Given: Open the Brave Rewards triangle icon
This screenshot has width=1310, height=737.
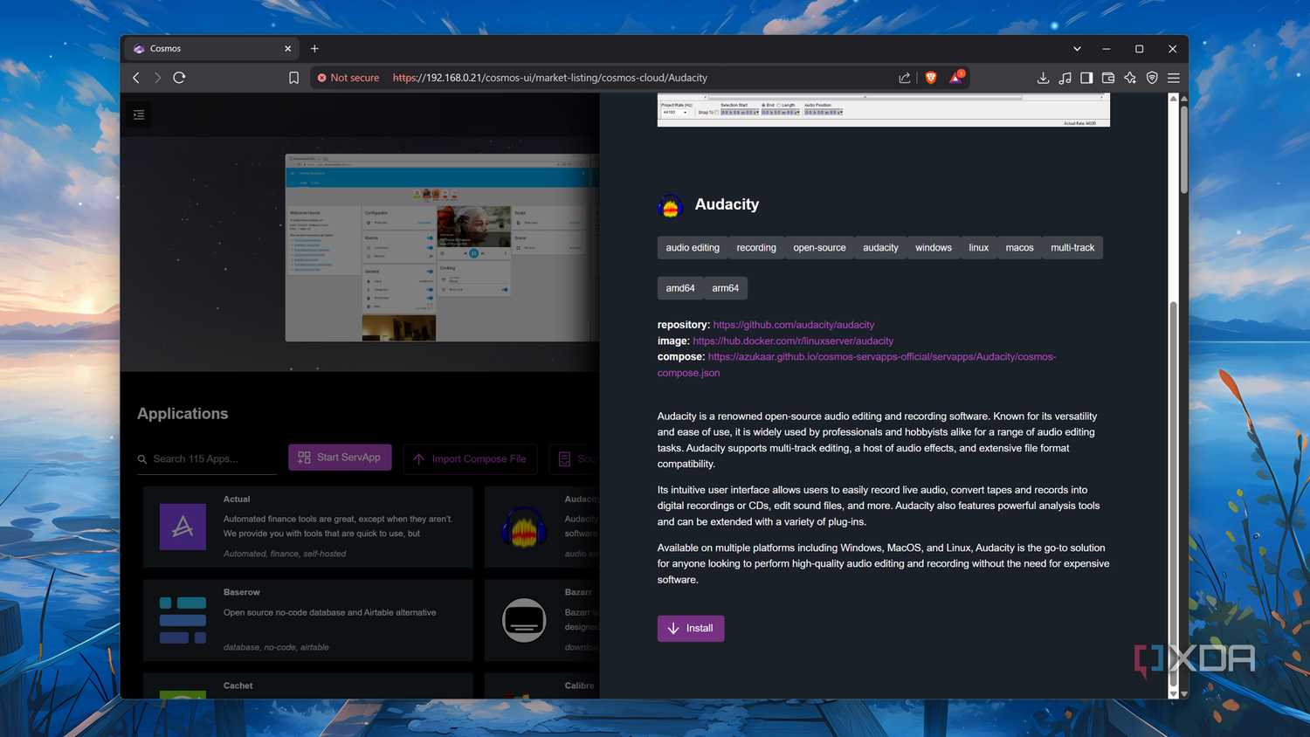Looking at the screenshot, I should (956, 77).
